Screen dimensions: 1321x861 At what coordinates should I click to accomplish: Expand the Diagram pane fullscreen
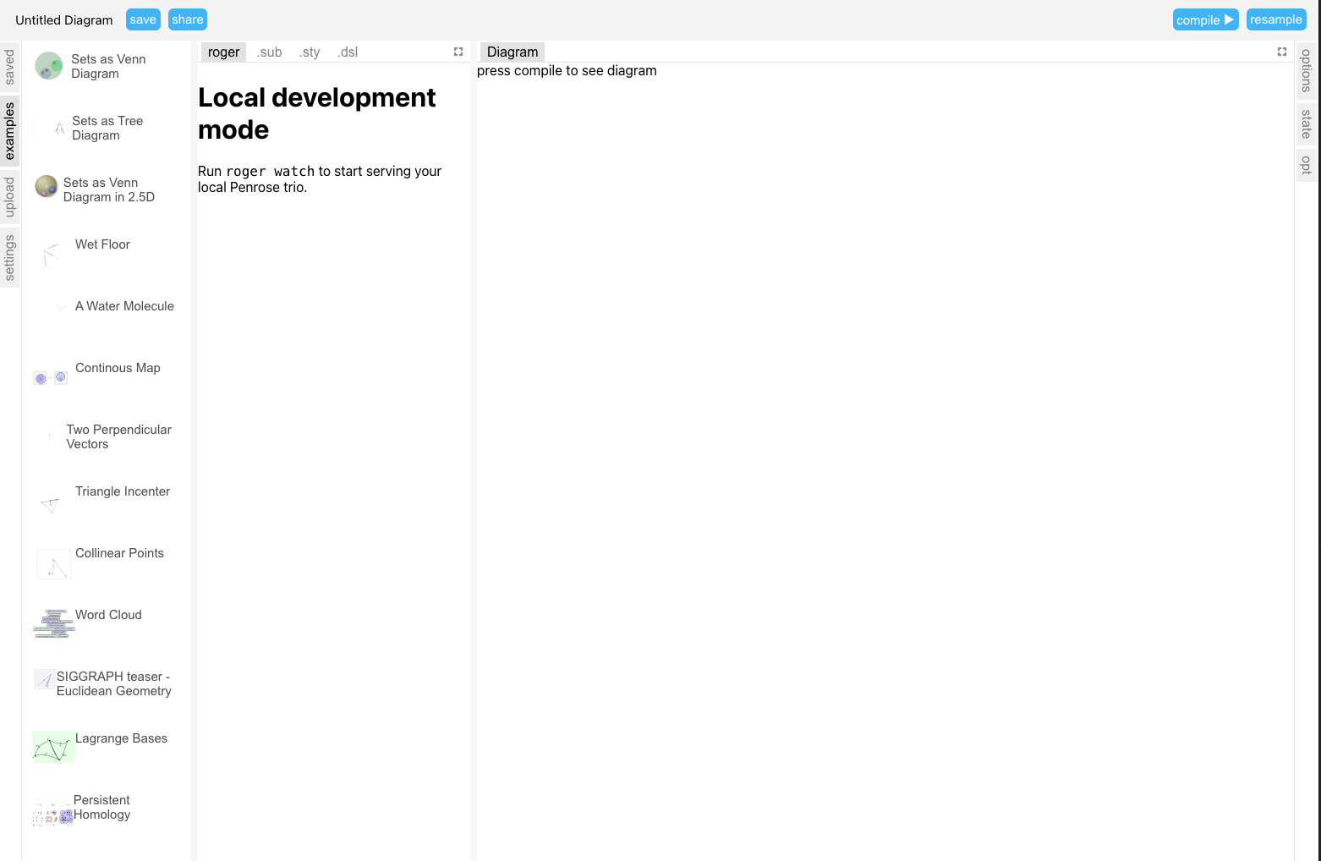click(x=1282, y=52)
